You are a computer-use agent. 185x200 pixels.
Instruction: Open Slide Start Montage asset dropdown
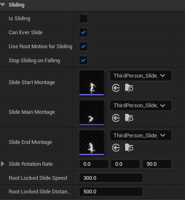[x=141, y=75]
